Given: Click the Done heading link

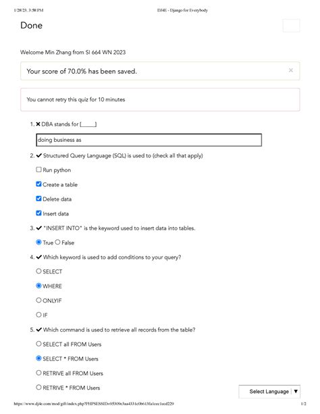Looking at the screenshot, I should click(x=31, y=26).
